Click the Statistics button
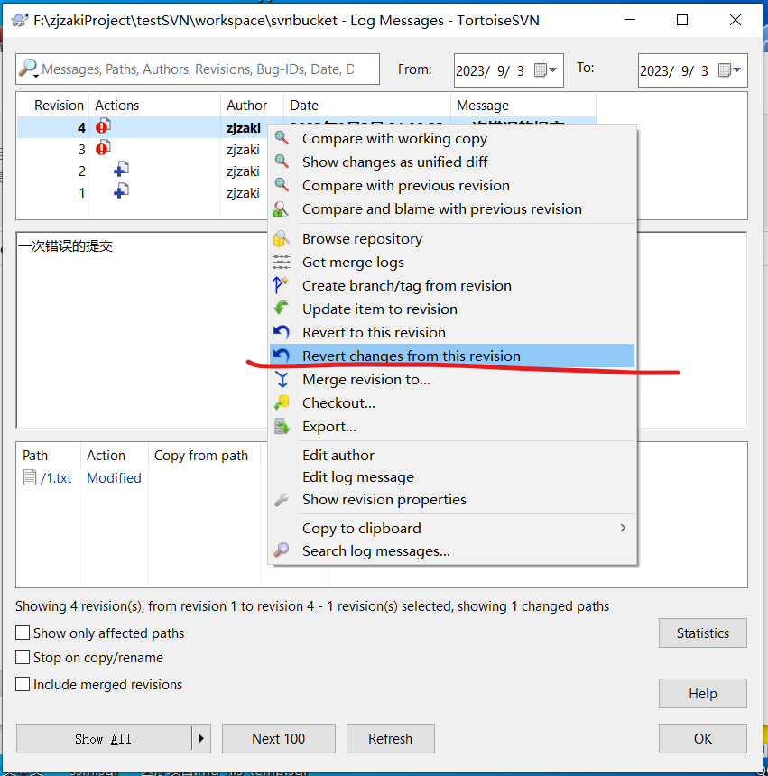Screen dimensions: 768x776 tap(703, 633)
